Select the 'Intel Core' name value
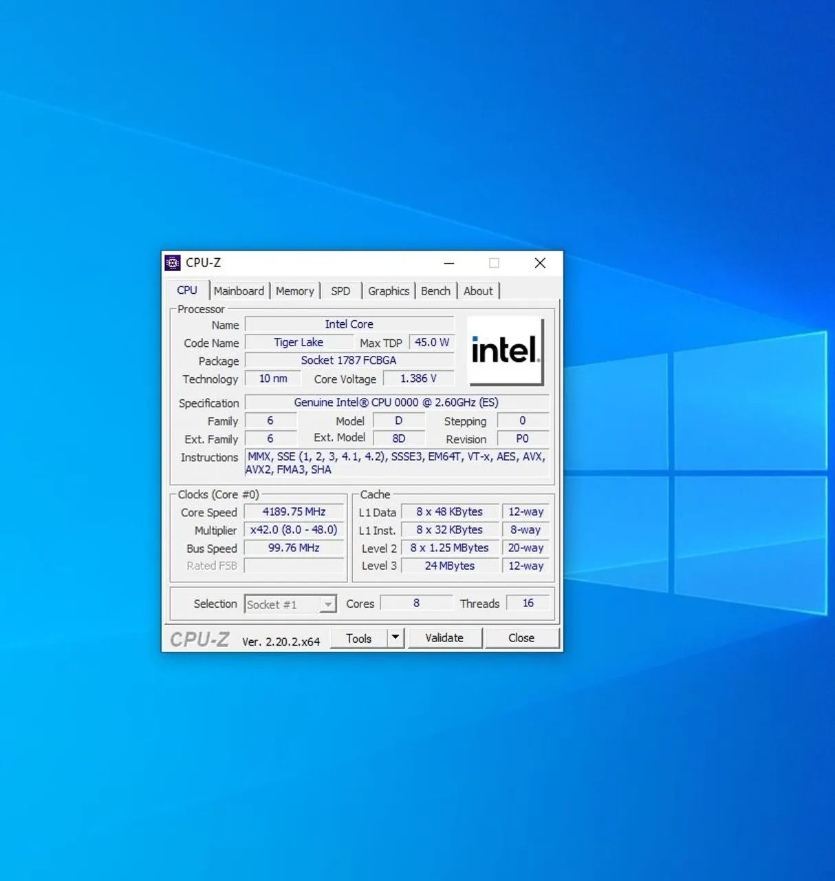The image size is (835, 881). 349,324
